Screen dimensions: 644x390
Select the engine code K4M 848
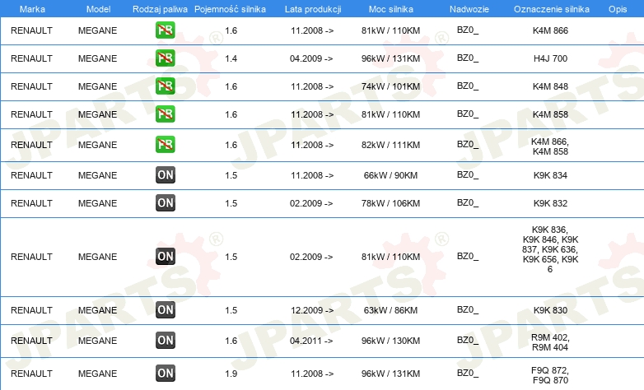coord(550,86)
